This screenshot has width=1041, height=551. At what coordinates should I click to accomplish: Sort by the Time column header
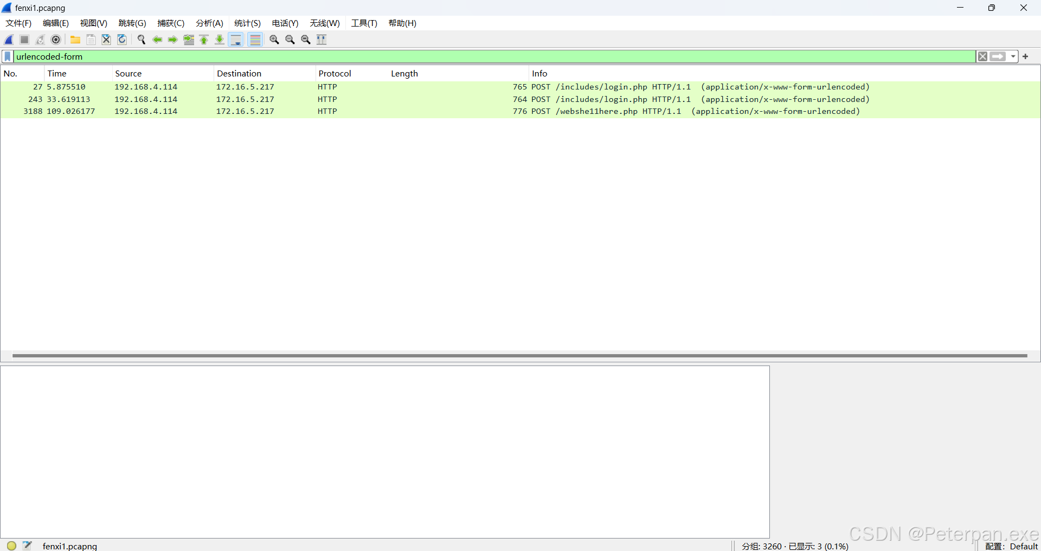78,74
